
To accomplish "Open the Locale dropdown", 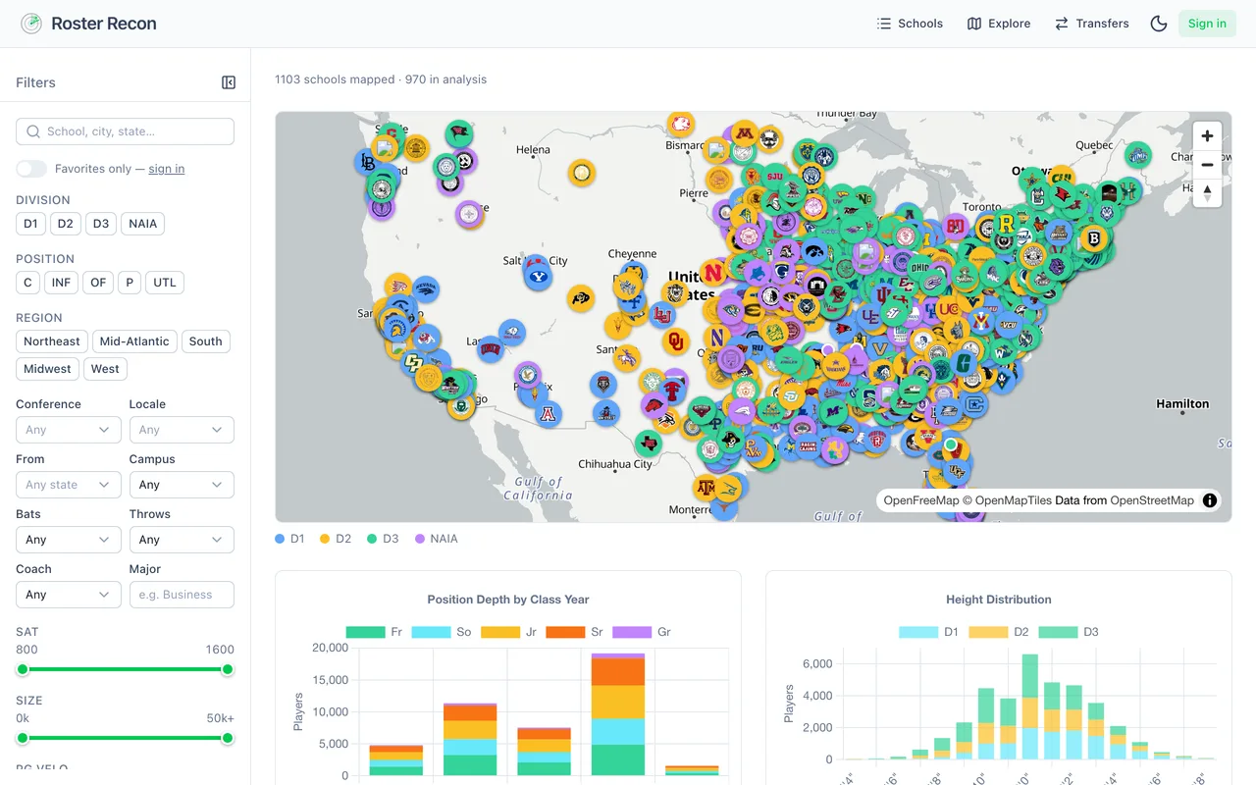I will 182,430.
